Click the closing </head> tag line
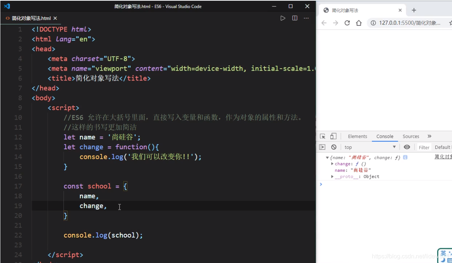452x263 pixels. coord(45,88)
